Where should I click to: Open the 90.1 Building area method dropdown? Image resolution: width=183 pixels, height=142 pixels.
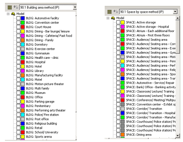pyautogui.click(x=75, y=7)
